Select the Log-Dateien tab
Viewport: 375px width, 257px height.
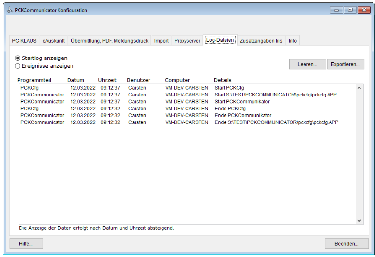click(x=220, y=40)
